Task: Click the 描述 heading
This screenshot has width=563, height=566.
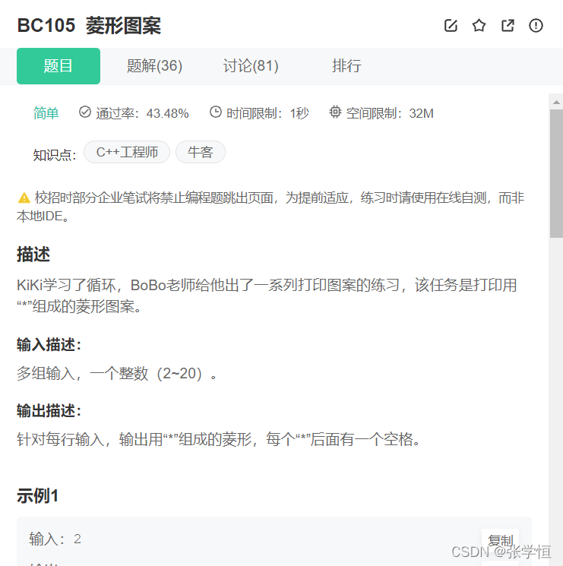Action: (x=33, y=254)
